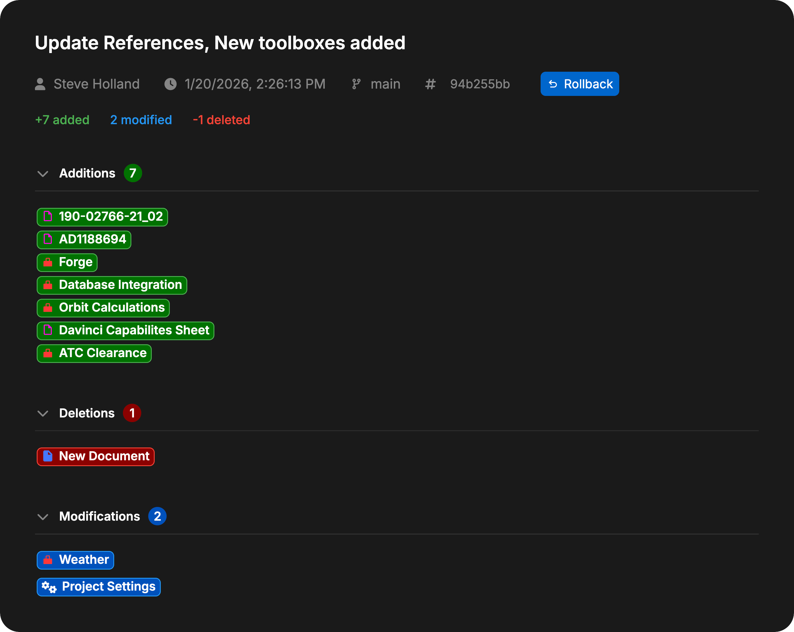Collapse the Deletions section chevron
Screen dimensions: 794x632
pos(43,413)
